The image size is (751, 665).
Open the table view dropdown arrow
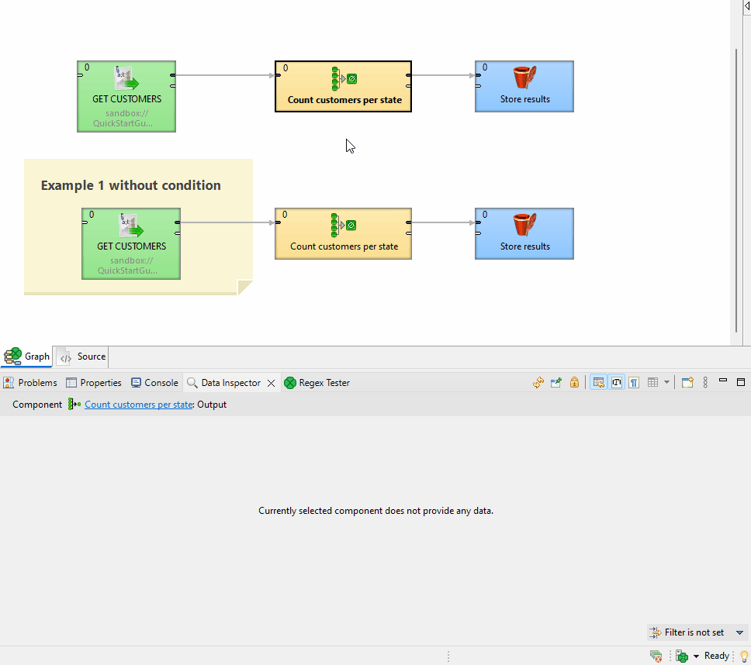point(666,383)
